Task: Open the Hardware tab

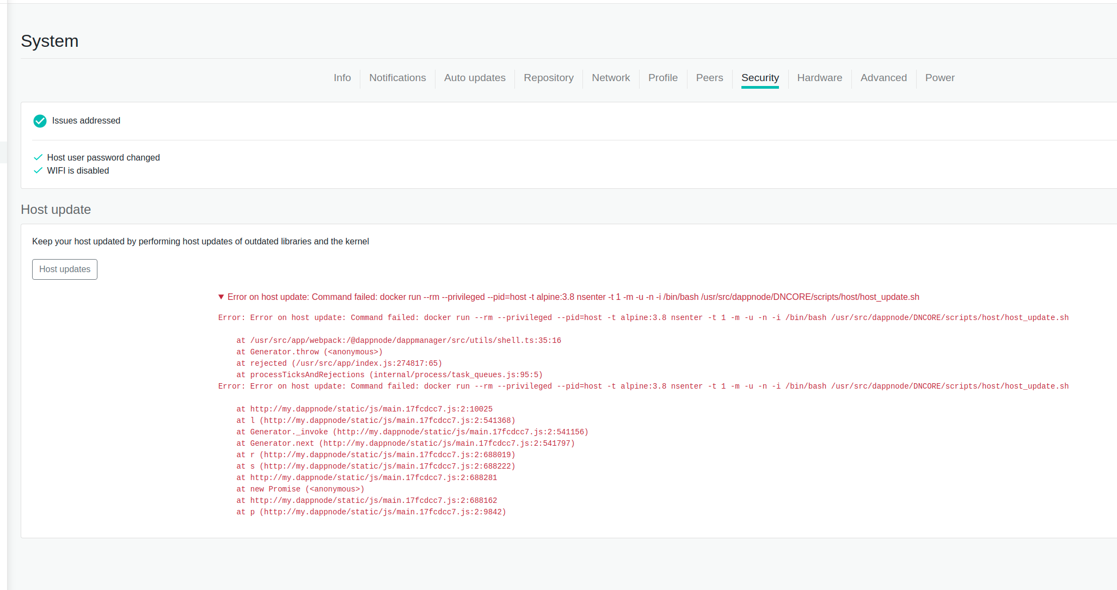Action: pyautogui.click(x=819, y=78)
